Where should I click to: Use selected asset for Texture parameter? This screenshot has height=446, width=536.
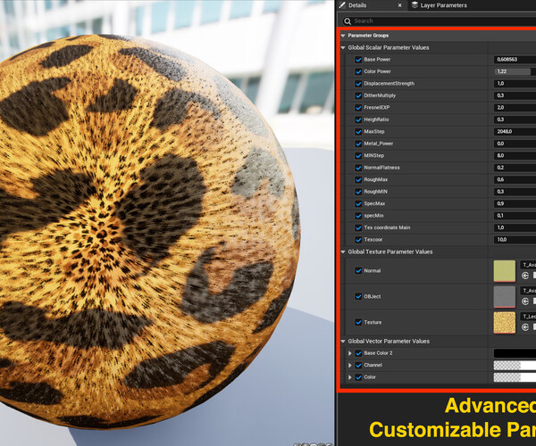pyautogui.click(x=525, y=327)
